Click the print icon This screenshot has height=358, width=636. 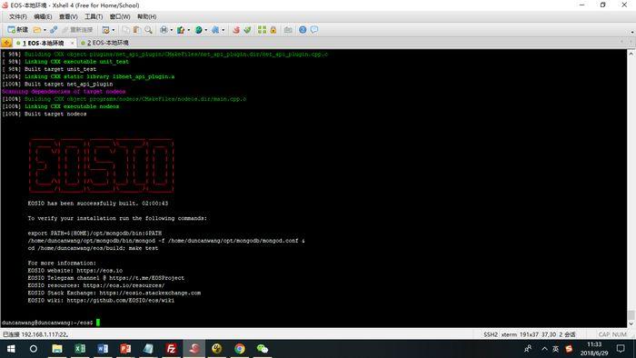tap(164, 30)
